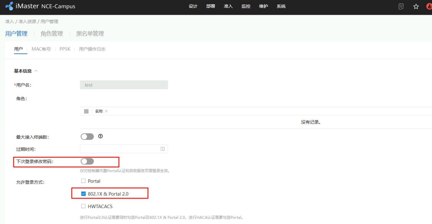
Task: Sort role table by 名称 column icon
Action: 106,111
